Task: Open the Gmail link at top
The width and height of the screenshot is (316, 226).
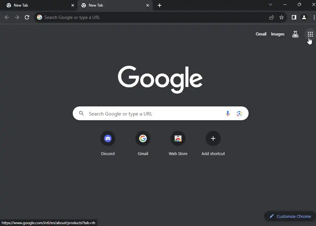Action: (x=261, y=34)
